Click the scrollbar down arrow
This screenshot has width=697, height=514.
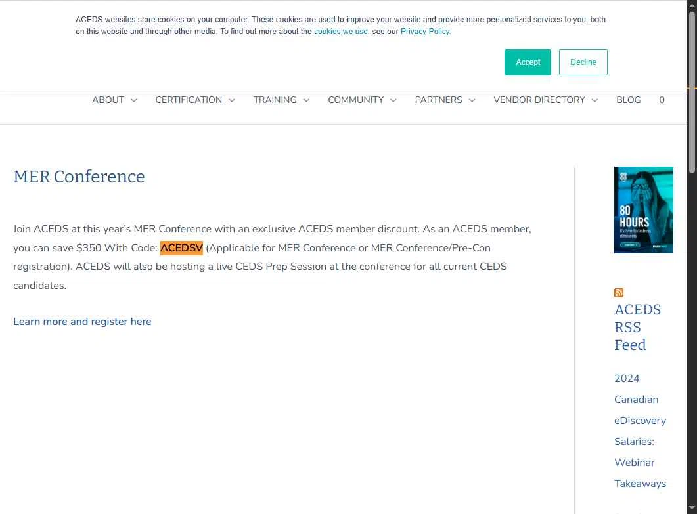[692, 508]
